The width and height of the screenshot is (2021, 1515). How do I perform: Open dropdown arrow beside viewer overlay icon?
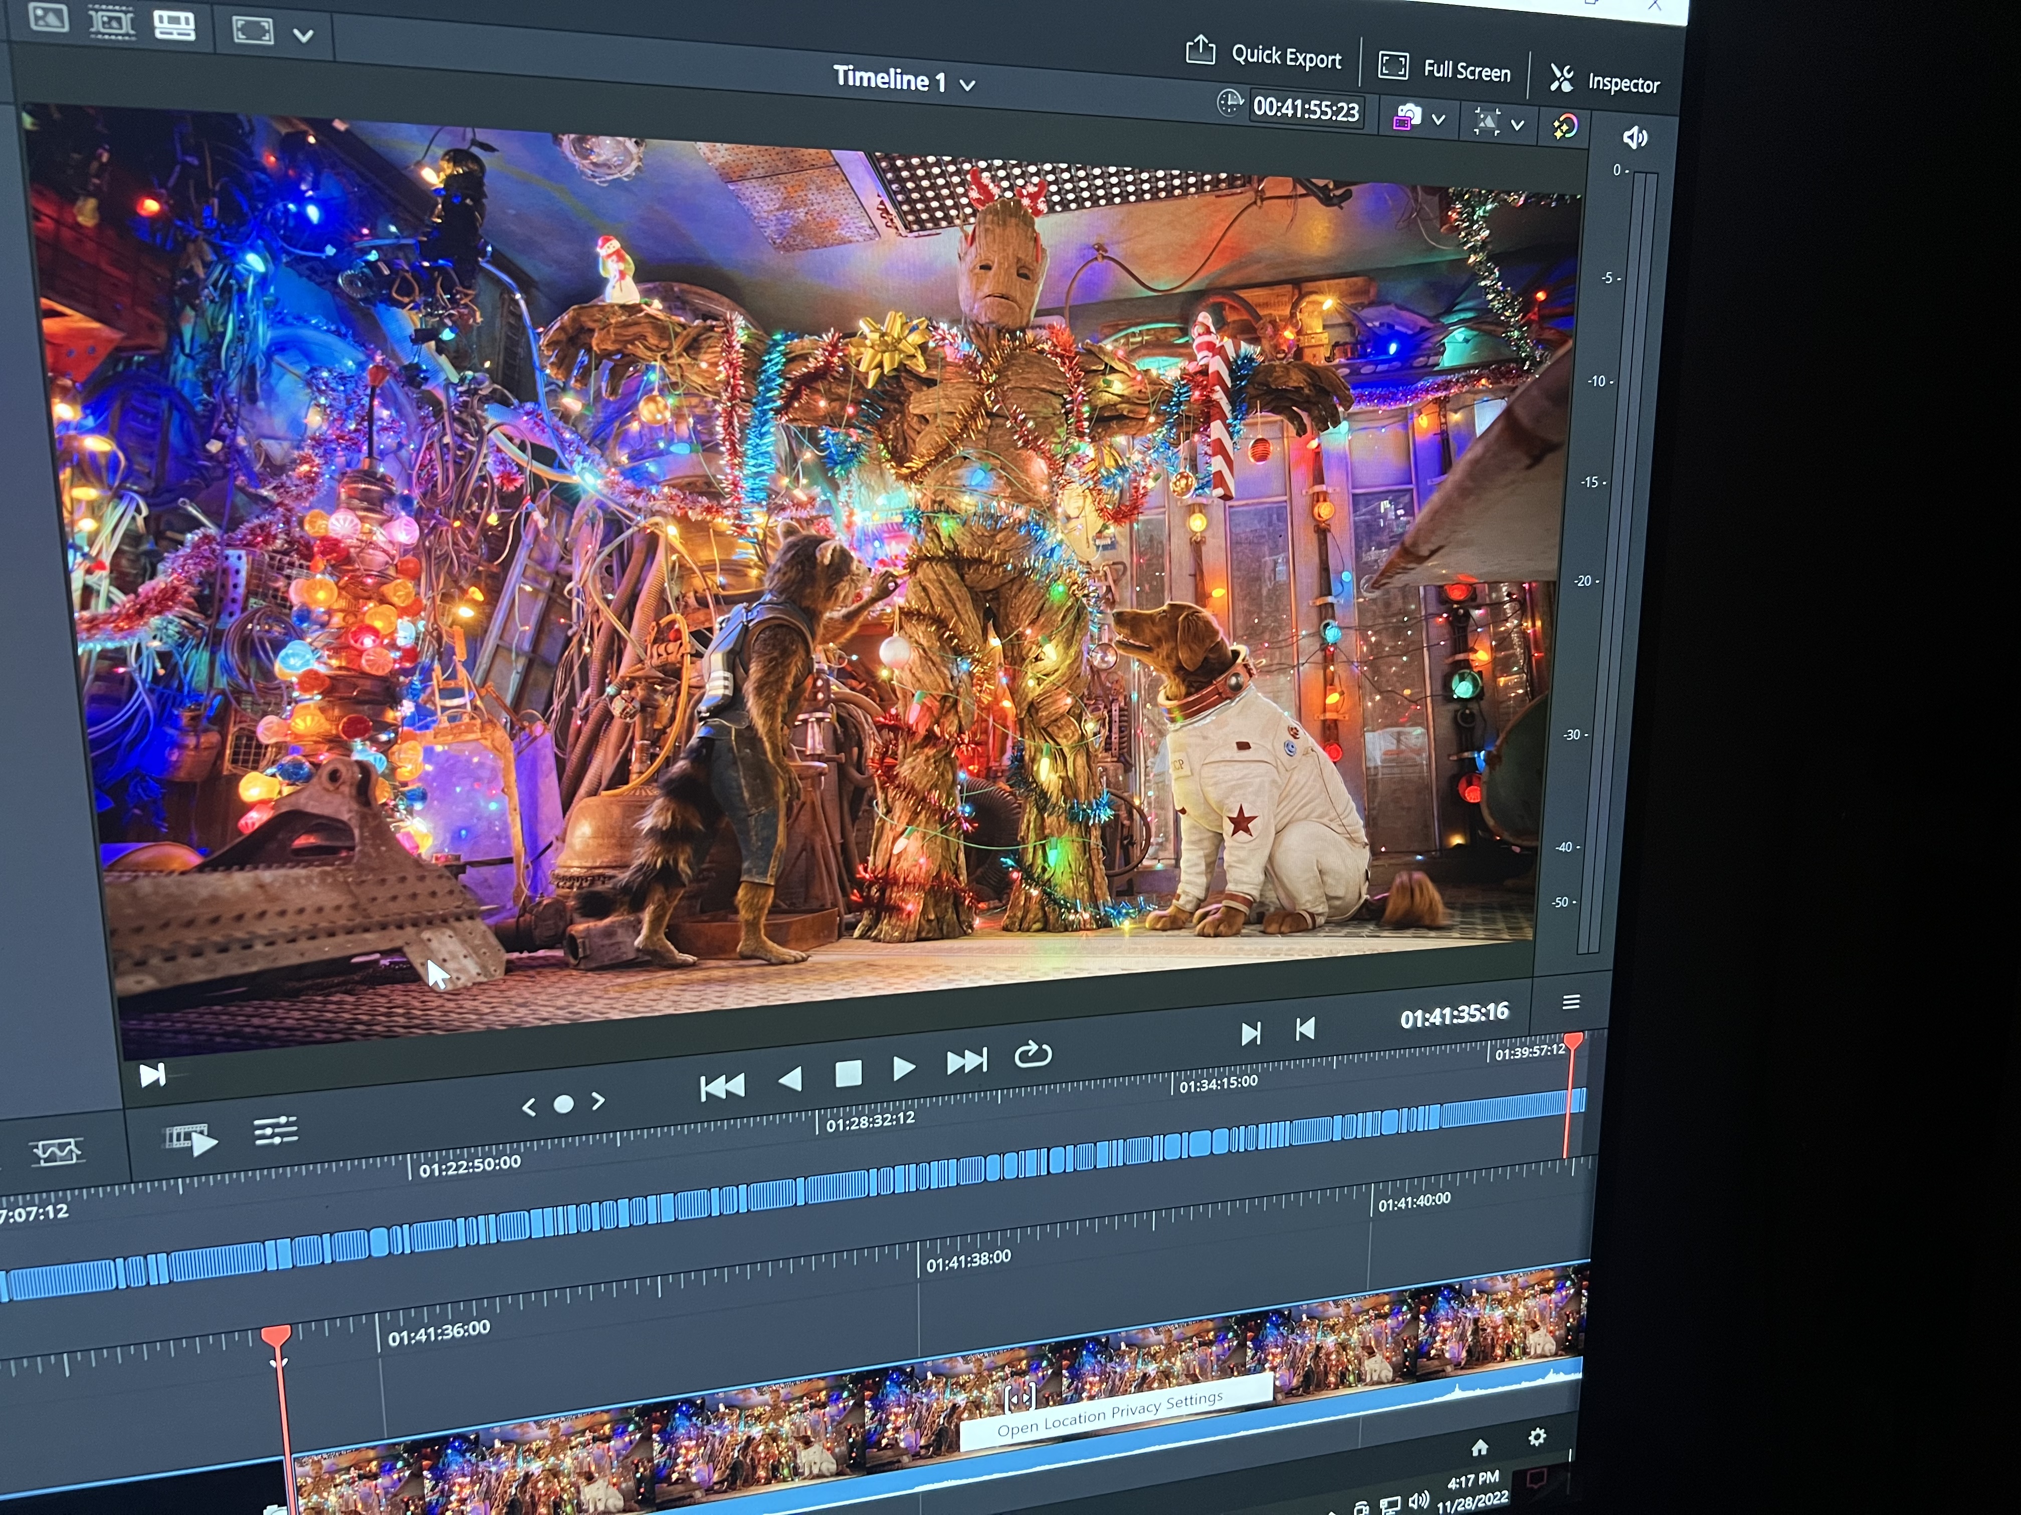(303, 36)
